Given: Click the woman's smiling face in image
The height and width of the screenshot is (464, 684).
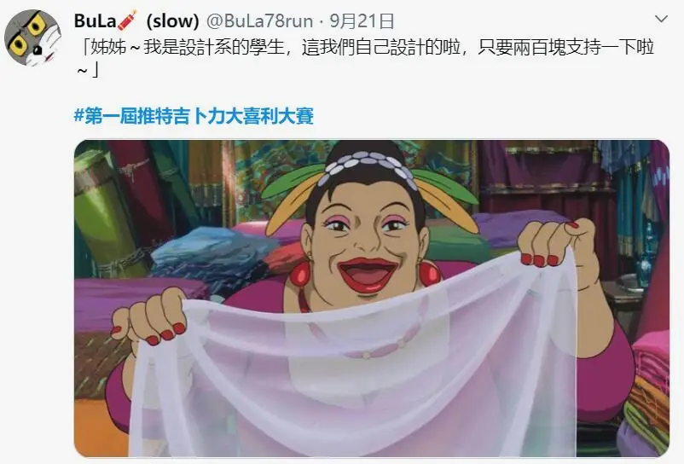Looking at the screenshot, I should [x=366, y=244].
